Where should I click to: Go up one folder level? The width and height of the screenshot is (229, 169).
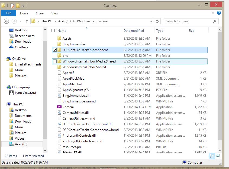click(27, 21)
